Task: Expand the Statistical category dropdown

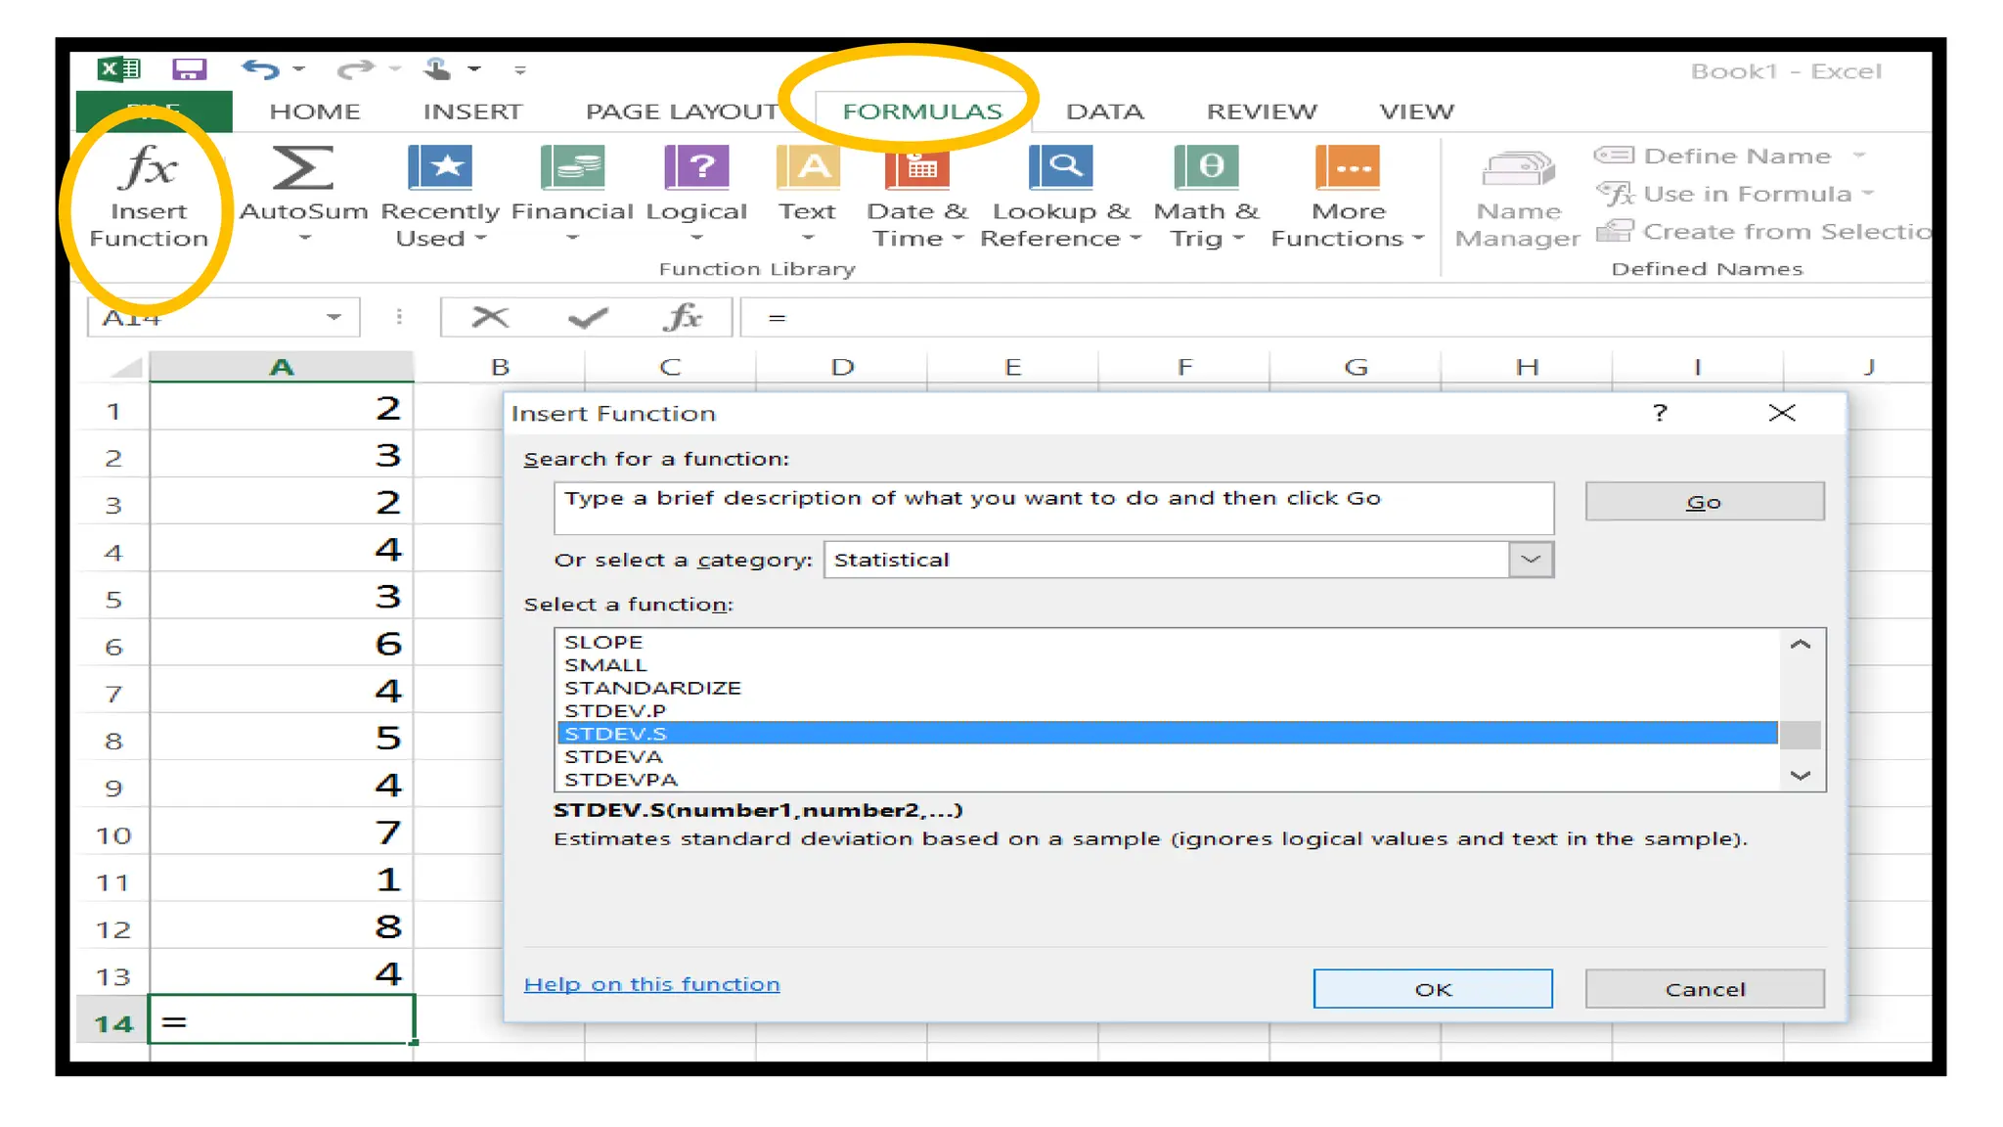Action: 1531,560
